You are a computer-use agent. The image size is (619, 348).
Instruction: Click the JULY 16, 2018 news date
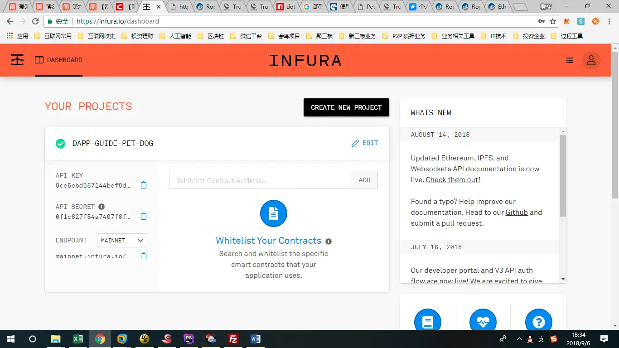pos(436,247)
